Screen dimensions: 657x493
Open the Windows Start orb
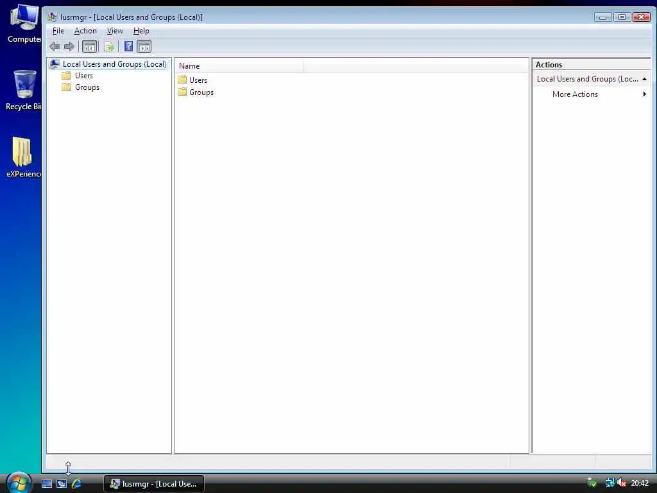(19, 483)
